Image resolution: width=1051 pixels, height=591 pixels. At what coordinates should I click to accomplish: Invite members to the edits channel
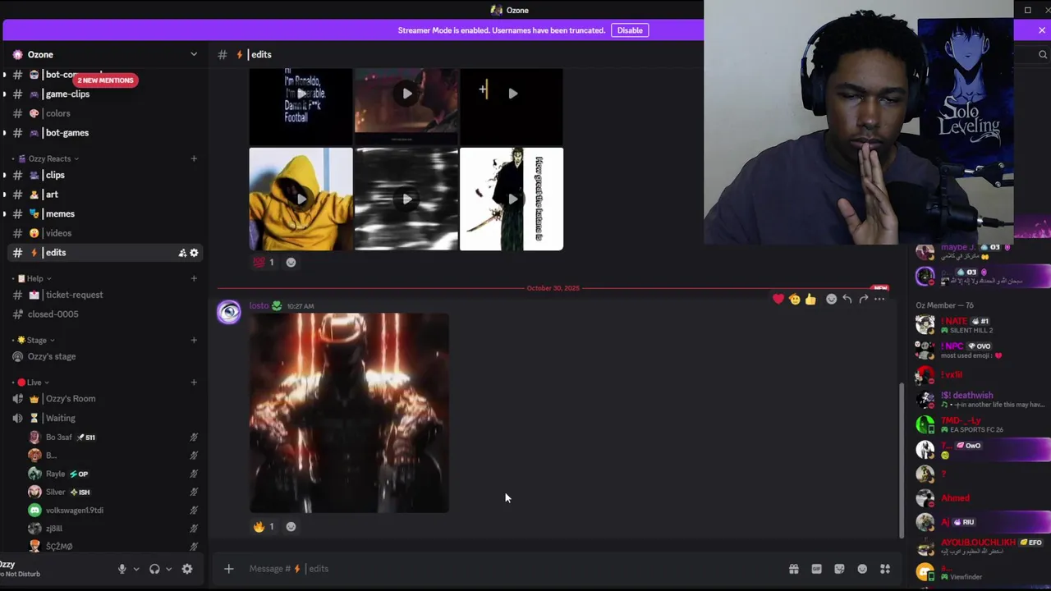(x=182, y=253)
